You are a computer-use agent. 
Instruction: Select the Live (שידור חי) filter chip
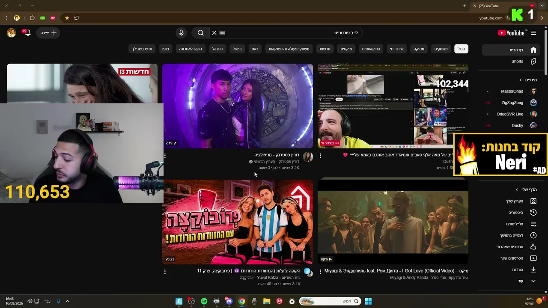pos(396,49)
